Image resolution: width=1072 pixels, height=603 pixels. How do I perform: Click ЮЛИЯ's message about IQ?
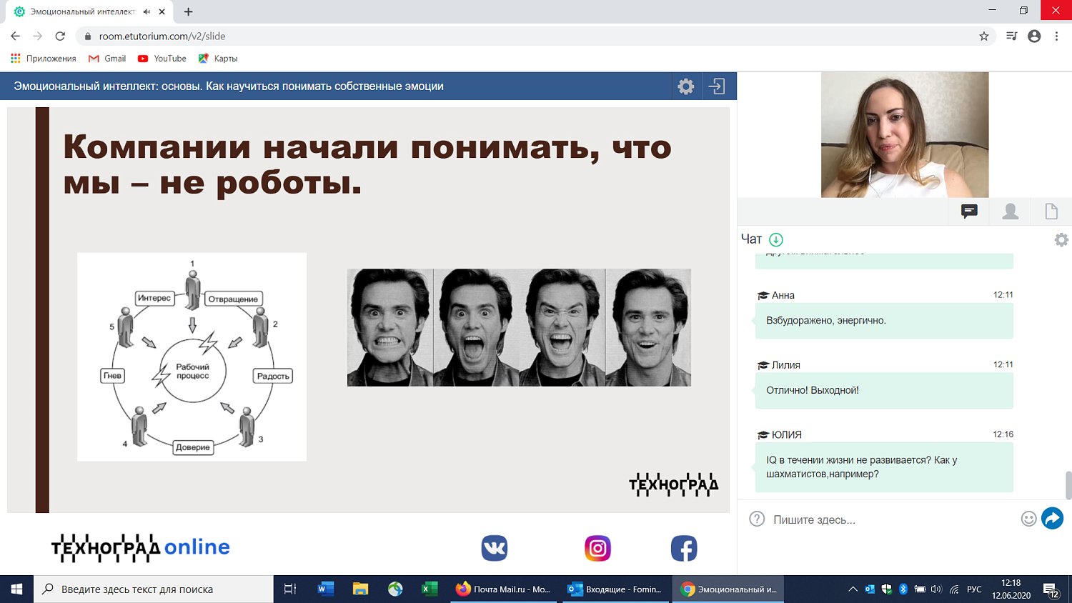click(x=884, y=467)
